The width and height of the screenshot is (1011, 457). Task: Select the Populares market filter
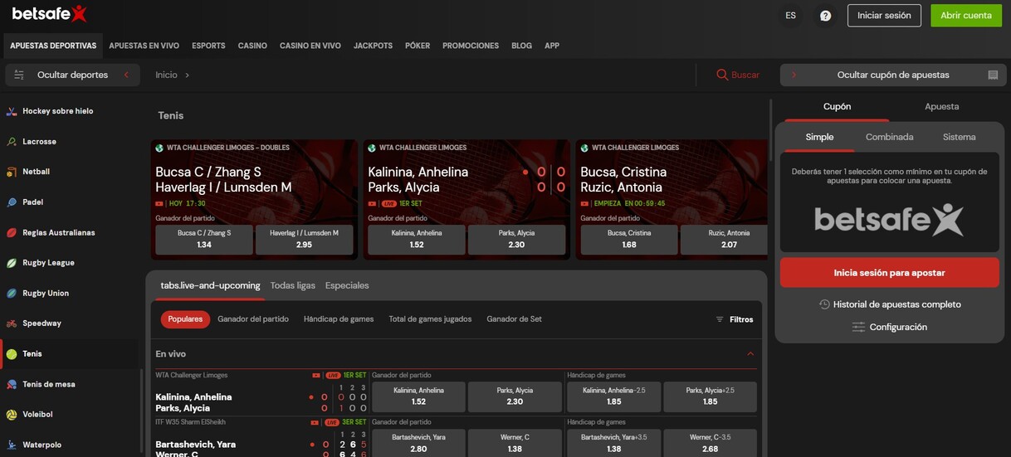tap(185, 319)
